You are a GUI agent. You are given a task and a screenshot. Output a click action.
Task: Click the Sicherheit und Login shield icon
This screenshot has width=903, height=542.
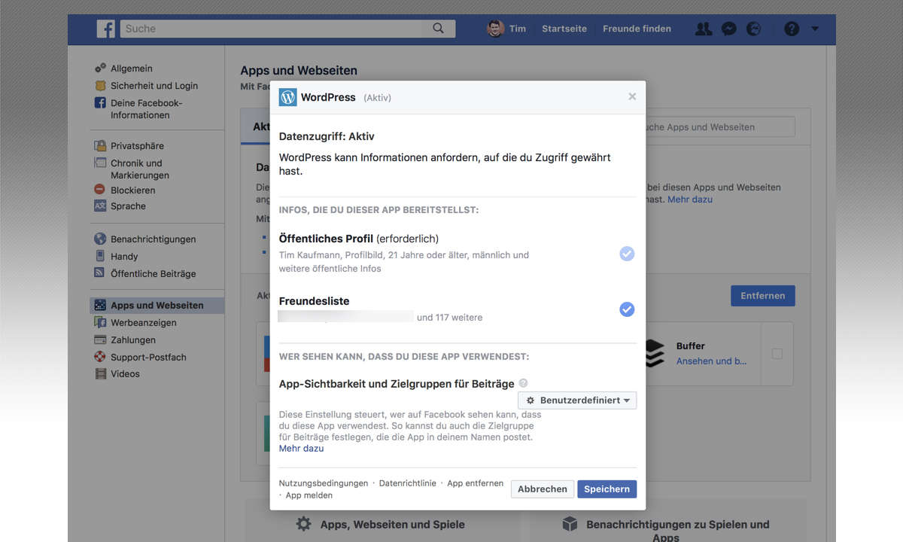pyautogui.click(x=100, y=86)
